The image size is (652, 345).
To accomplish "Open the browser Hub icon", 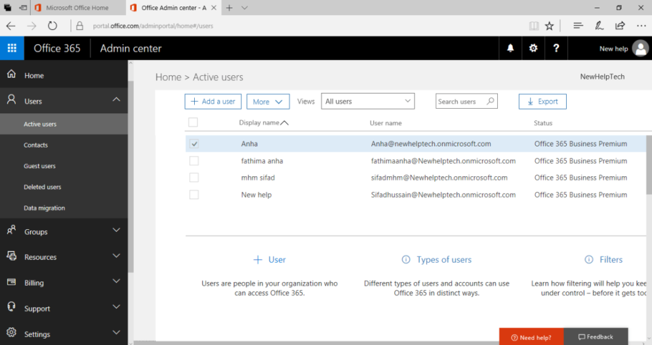I will [578, 25].
